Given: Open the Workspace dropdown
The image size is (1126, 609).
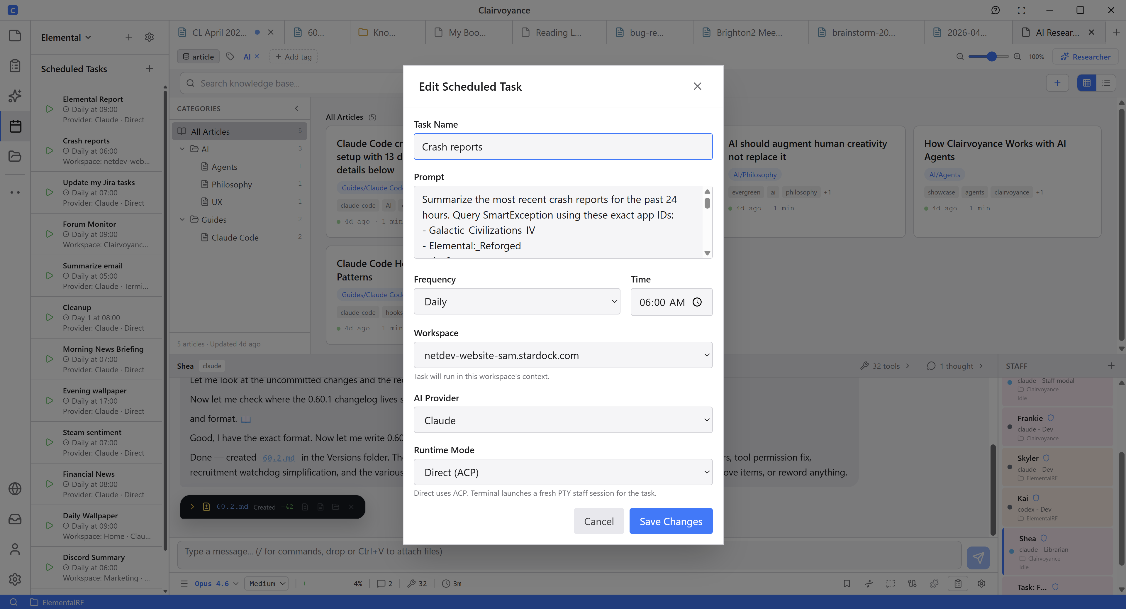Looking at the screenshot, I should tap(563, 356).
